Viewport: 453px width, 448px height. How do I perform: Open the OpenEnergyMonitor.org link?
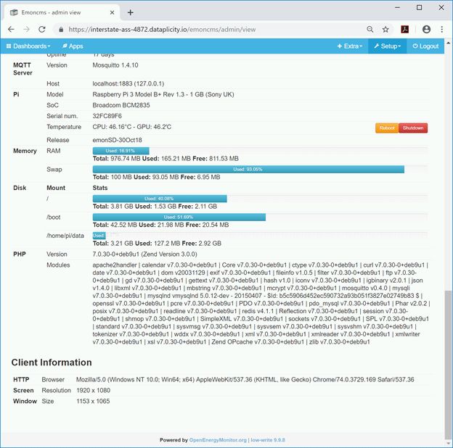pyautogui.click(x=218, y=440)
